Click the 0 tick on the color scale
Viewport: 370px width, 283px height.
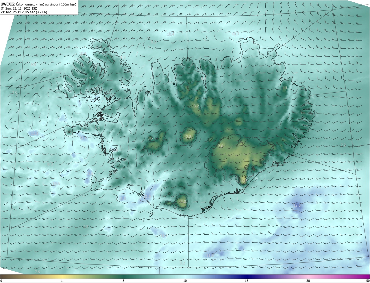(1, 281)
